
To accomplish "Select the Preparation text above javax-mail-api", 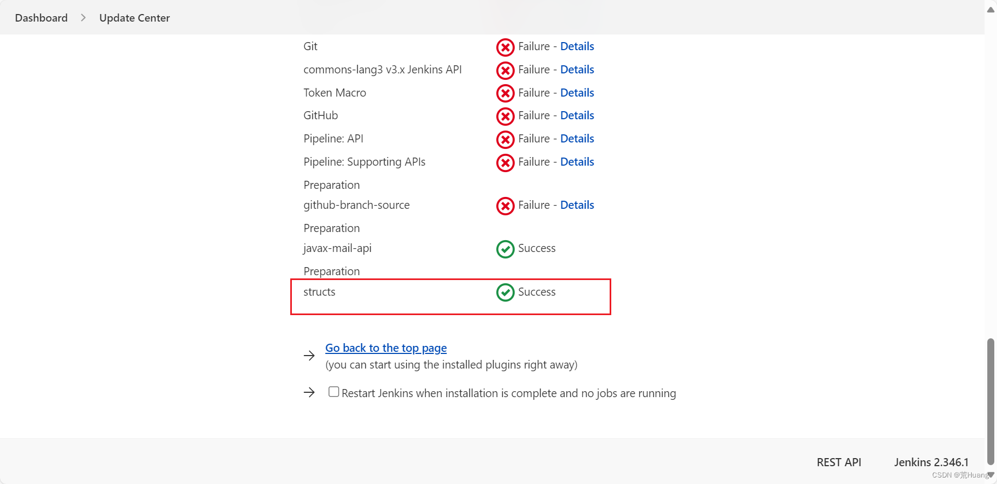I will point(331,228).
